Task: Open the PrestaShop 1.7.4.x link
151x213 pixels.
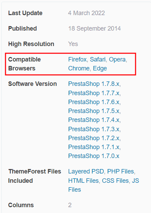Action: (x=94, y=120)
